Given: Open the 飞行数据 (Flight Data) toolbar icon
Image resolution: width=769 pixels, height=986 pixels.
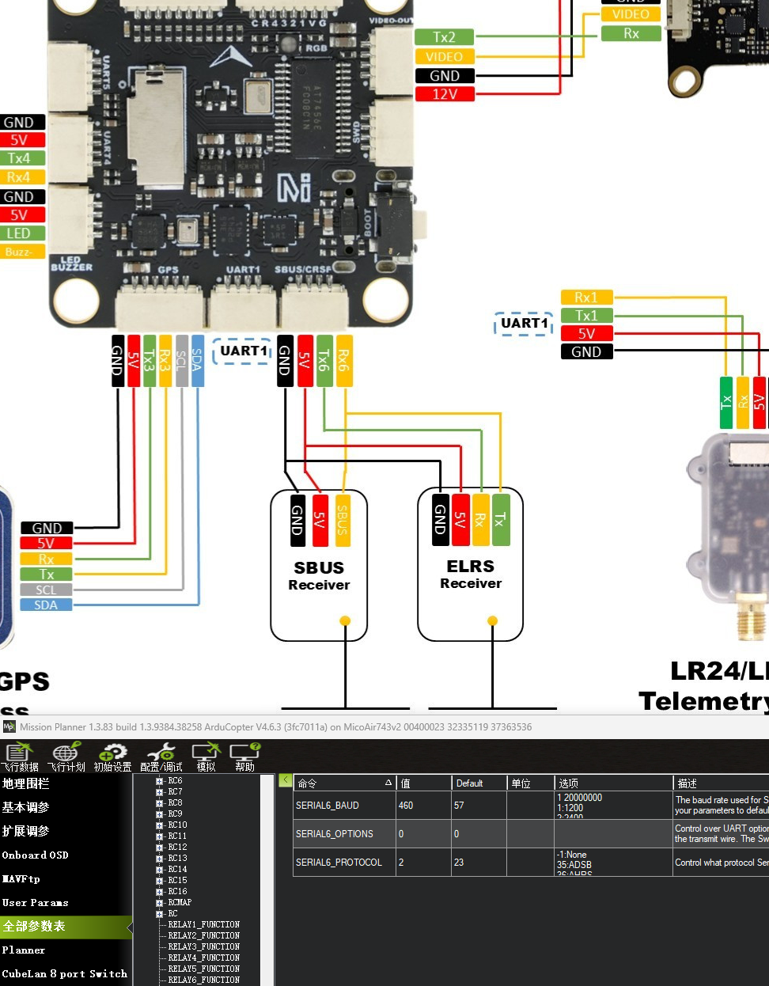Looking at the screenshot, I should [19, 757].
